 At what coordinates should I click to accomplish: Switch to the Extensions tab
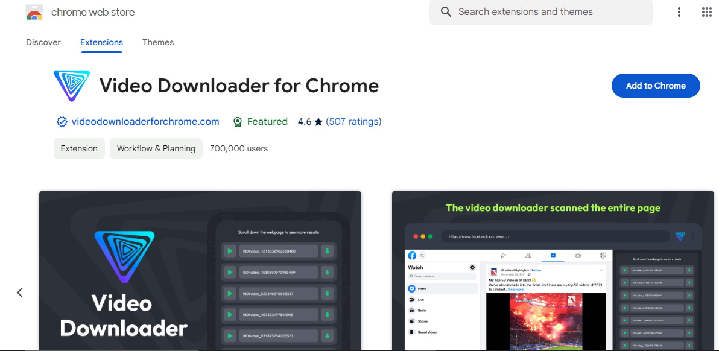(101, 42)
